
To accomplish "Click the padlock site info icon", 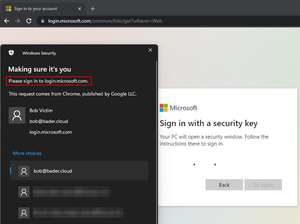I will (43, 21).
